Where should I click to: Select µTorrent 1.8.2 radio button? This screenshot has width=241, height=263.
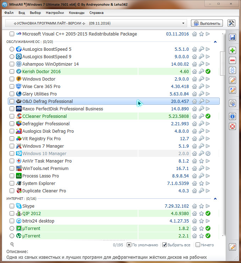pyautogui.click(x=12, y=228)
